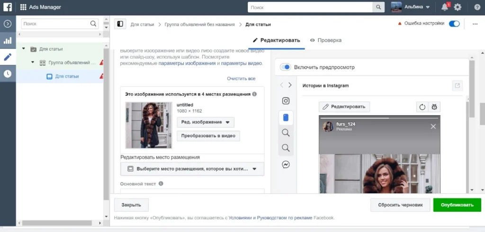Click info icon next to Основной текст

tap(161, 183)
